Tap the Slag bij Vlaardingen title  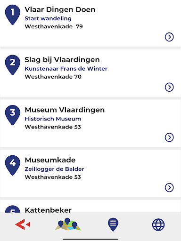62,60
